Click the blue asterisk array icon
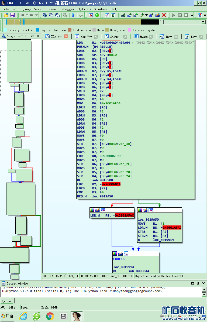Viewport: 207px width, 322px height. [151, 15]
